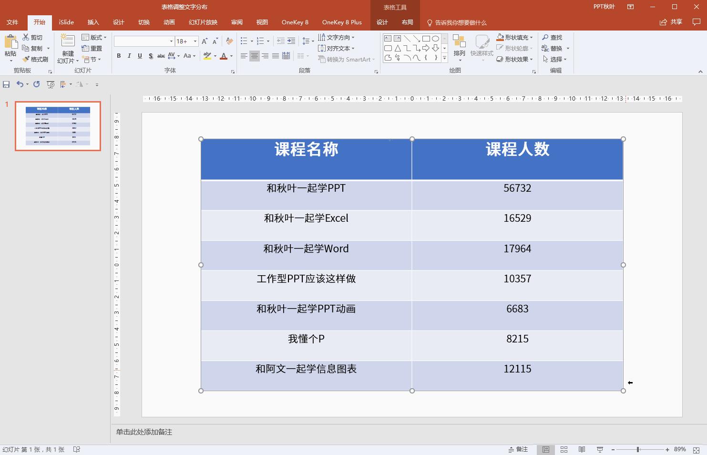Select the 格式刷 (Format Painter) tool
Screen dimensions: 707x455
[36, 59]
